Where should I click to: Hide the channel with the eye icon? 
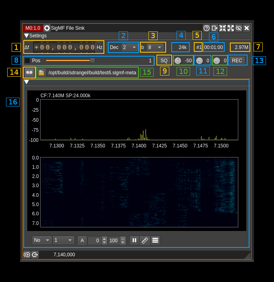click(239, 28)
